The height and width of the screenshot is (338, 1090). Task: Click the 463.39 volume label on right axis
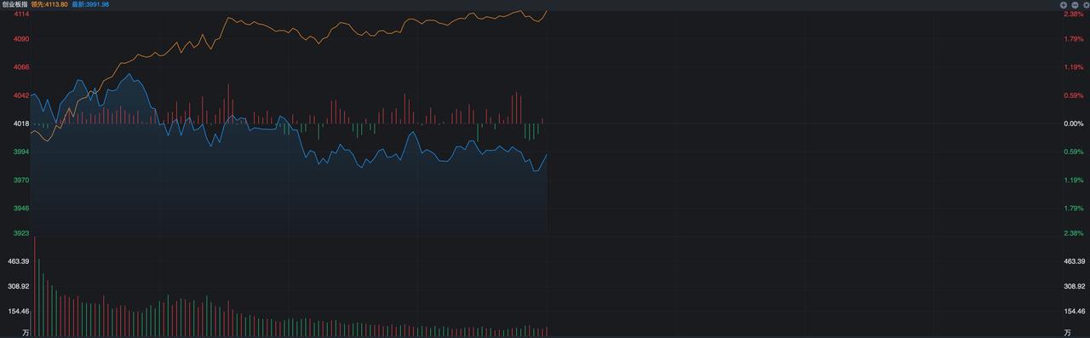[x=1074, y=261]
